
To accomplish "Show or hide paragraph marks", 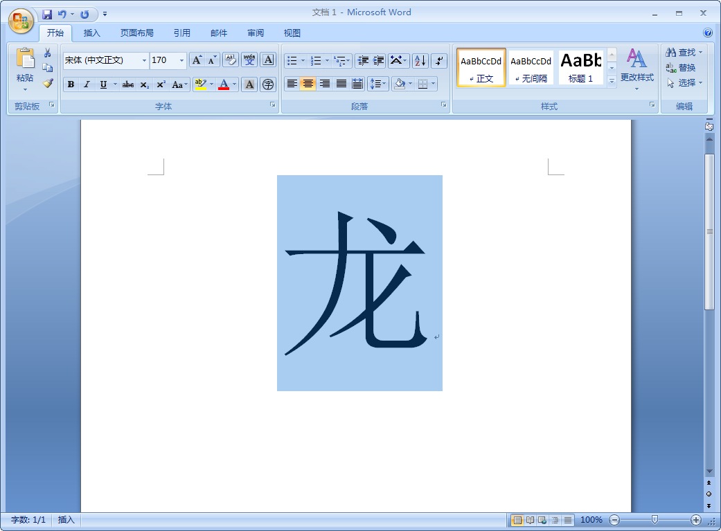I will click(439, 61).
